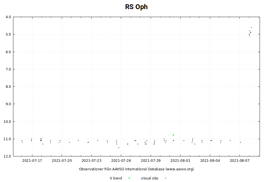The height and width of the screenshot is (182, 273).
Task: Click the 2021-08-04 x-axis date label
Action: click(x=210, y=161)
